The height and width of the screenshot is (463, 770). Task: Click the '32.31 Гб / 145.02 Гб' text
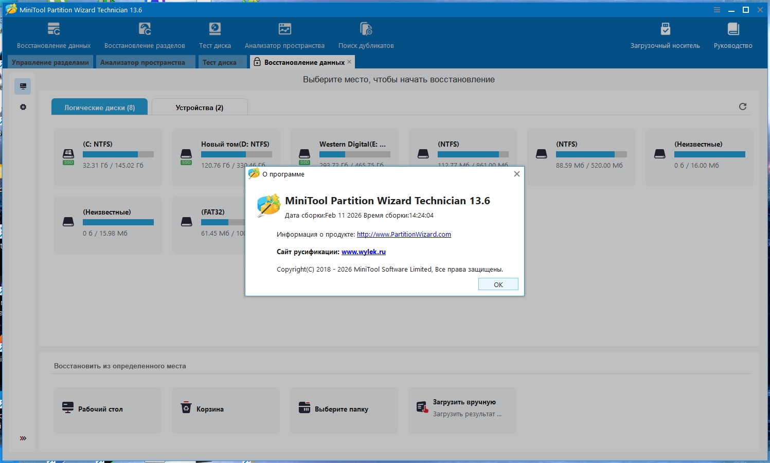[113, 165]
